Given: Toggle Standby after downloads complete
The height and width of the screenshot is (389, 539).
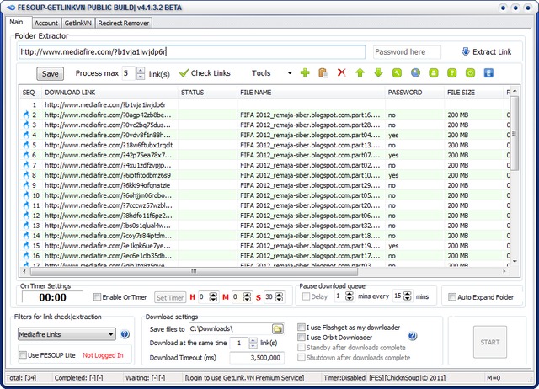Looking at the screenshot, I should point(302,348).
